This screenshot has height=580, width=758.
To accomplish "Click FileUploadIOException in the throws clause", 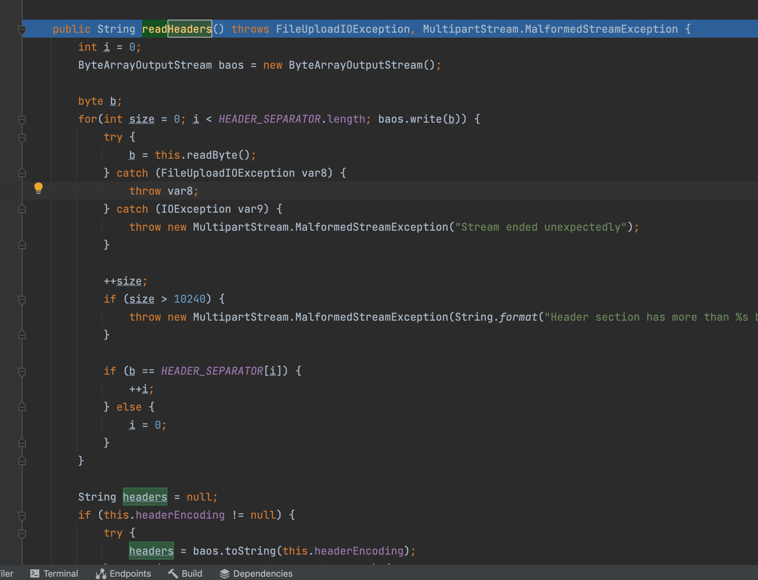I will pyautogui.click(x=343, y=29).
